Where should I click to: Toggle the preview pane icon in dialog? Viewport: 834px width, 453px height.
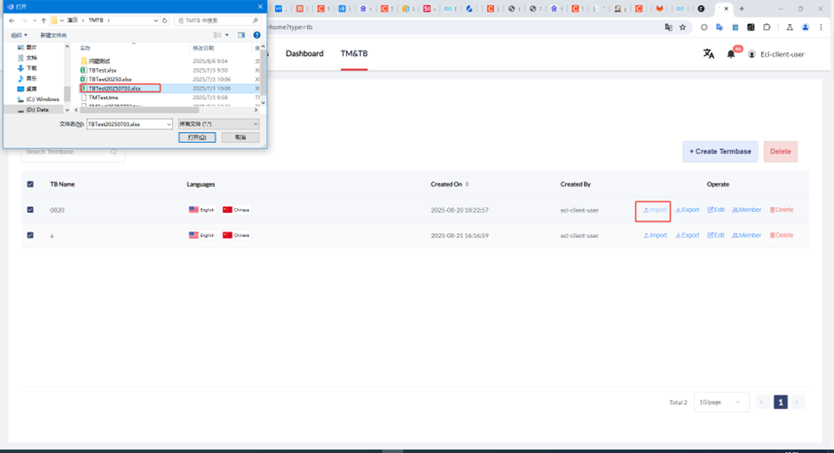click(241, 35)
